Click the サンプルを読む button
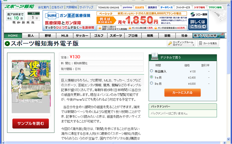 [31, 123]
